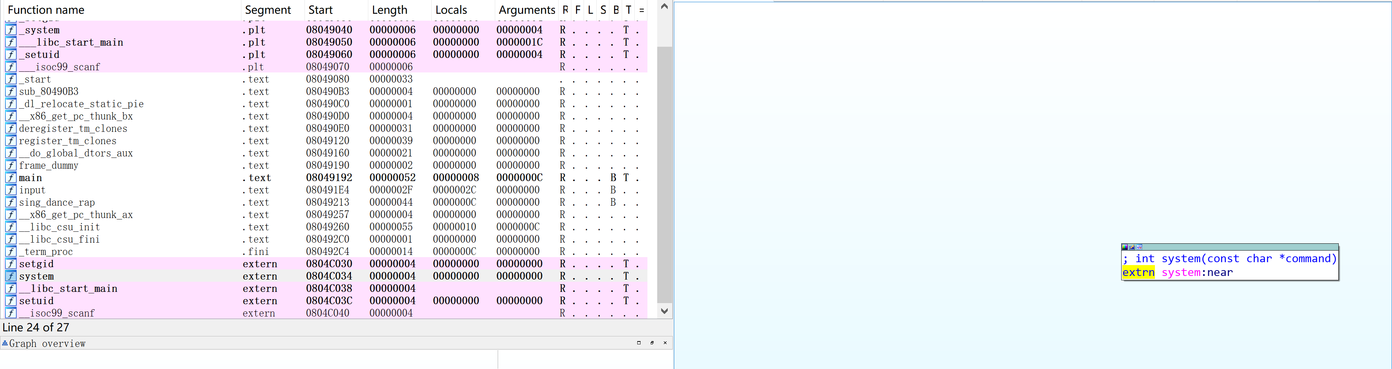The height and width of the screenshot is (369, 1392).
Task: Sort by Arguments column header
Action: (526, 10)
